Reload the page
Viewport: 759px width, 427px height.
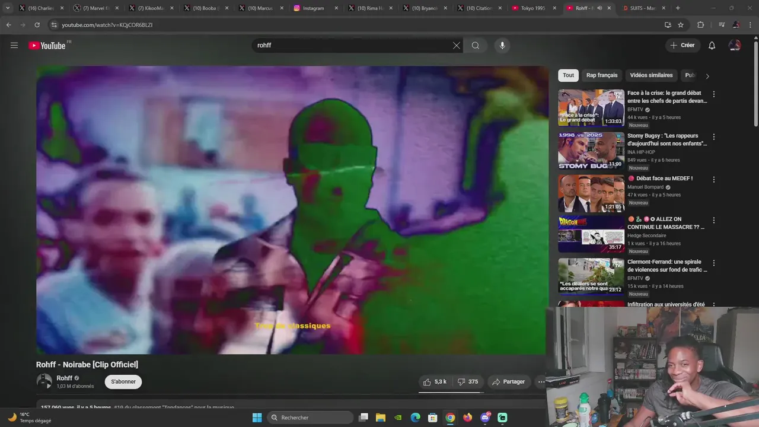tap(37, 25)
